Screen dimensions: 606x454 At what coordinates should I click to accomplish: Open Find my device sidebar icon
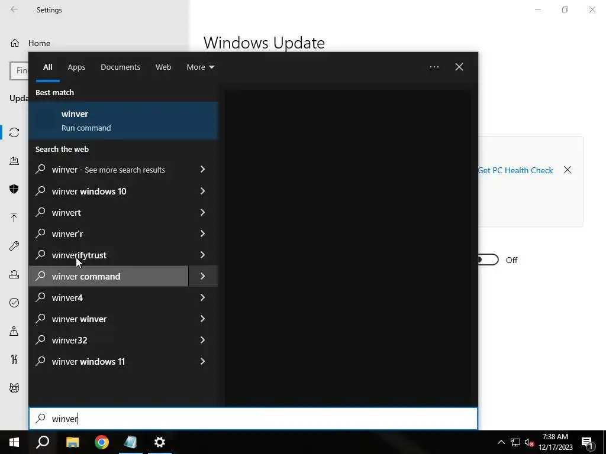click(x=14, y=331)
